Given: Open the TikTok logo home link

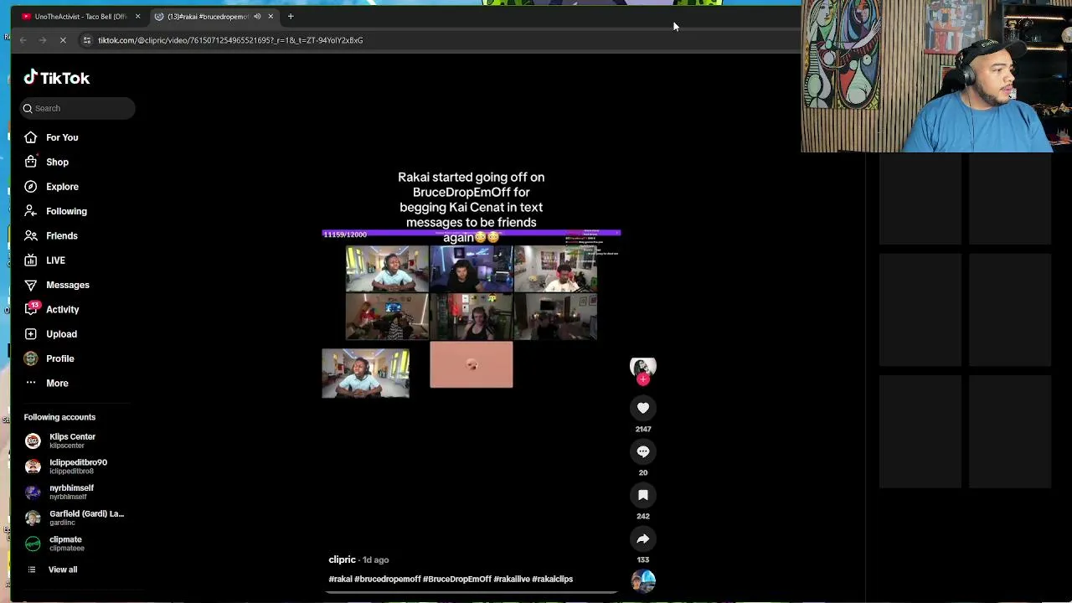Looking at the screenshot, I should [x=56, y=78].
